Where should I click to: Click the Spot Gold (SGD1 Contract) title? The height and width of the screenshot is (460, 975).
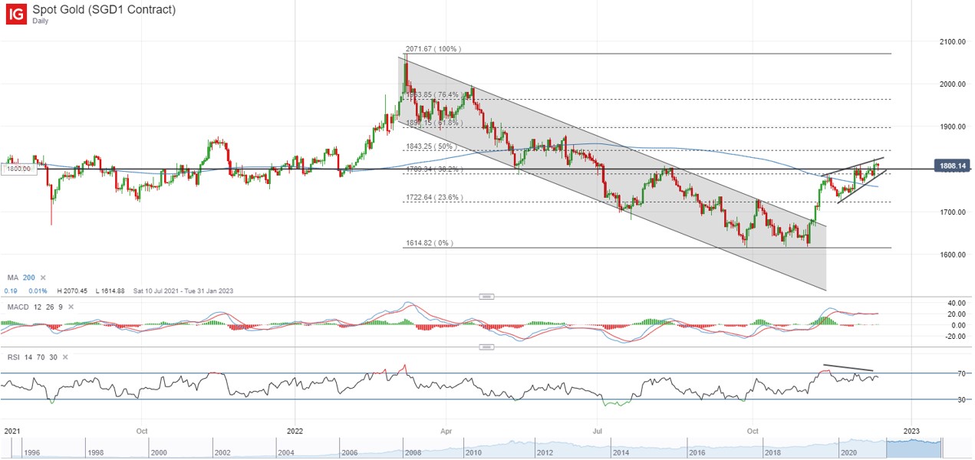coord(105,10)
